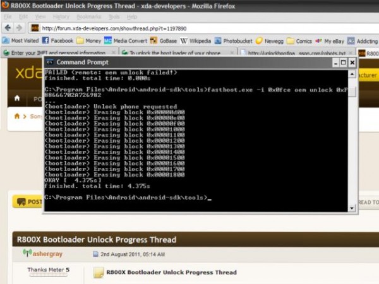Open the My eBay bookmark
Viewport: 379px width, 284px height.
tap(330, 41)
